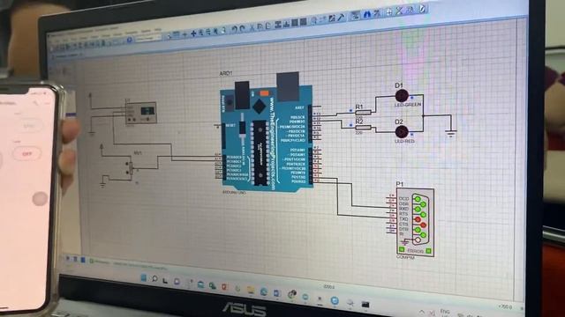Click the Zoom Out toolbar icon
Viewport: 565px width, 317px height.
click(x=208, y=32)
